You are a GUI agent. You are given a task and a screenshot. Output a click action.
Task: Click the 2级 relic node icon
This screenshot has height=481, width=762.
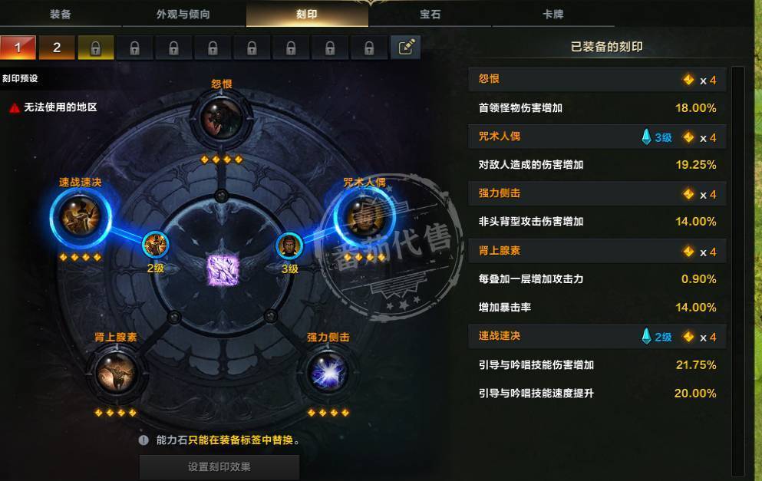156,245
